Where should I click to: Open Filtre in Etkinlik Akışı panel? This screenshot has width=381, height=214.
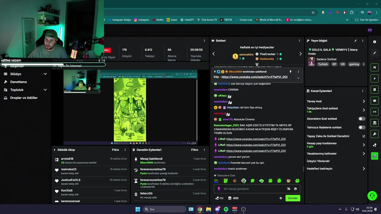[115, 150]
